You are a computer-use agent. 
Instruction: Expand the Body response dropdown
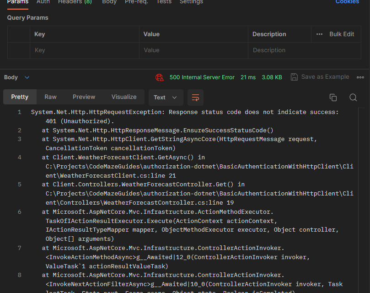(x=27, y=77)
